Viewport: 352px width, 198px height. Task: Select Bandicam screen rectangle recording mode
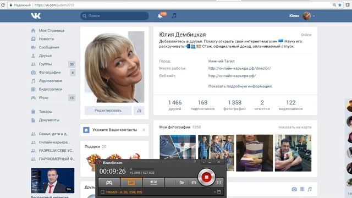[x=131, y=183]
